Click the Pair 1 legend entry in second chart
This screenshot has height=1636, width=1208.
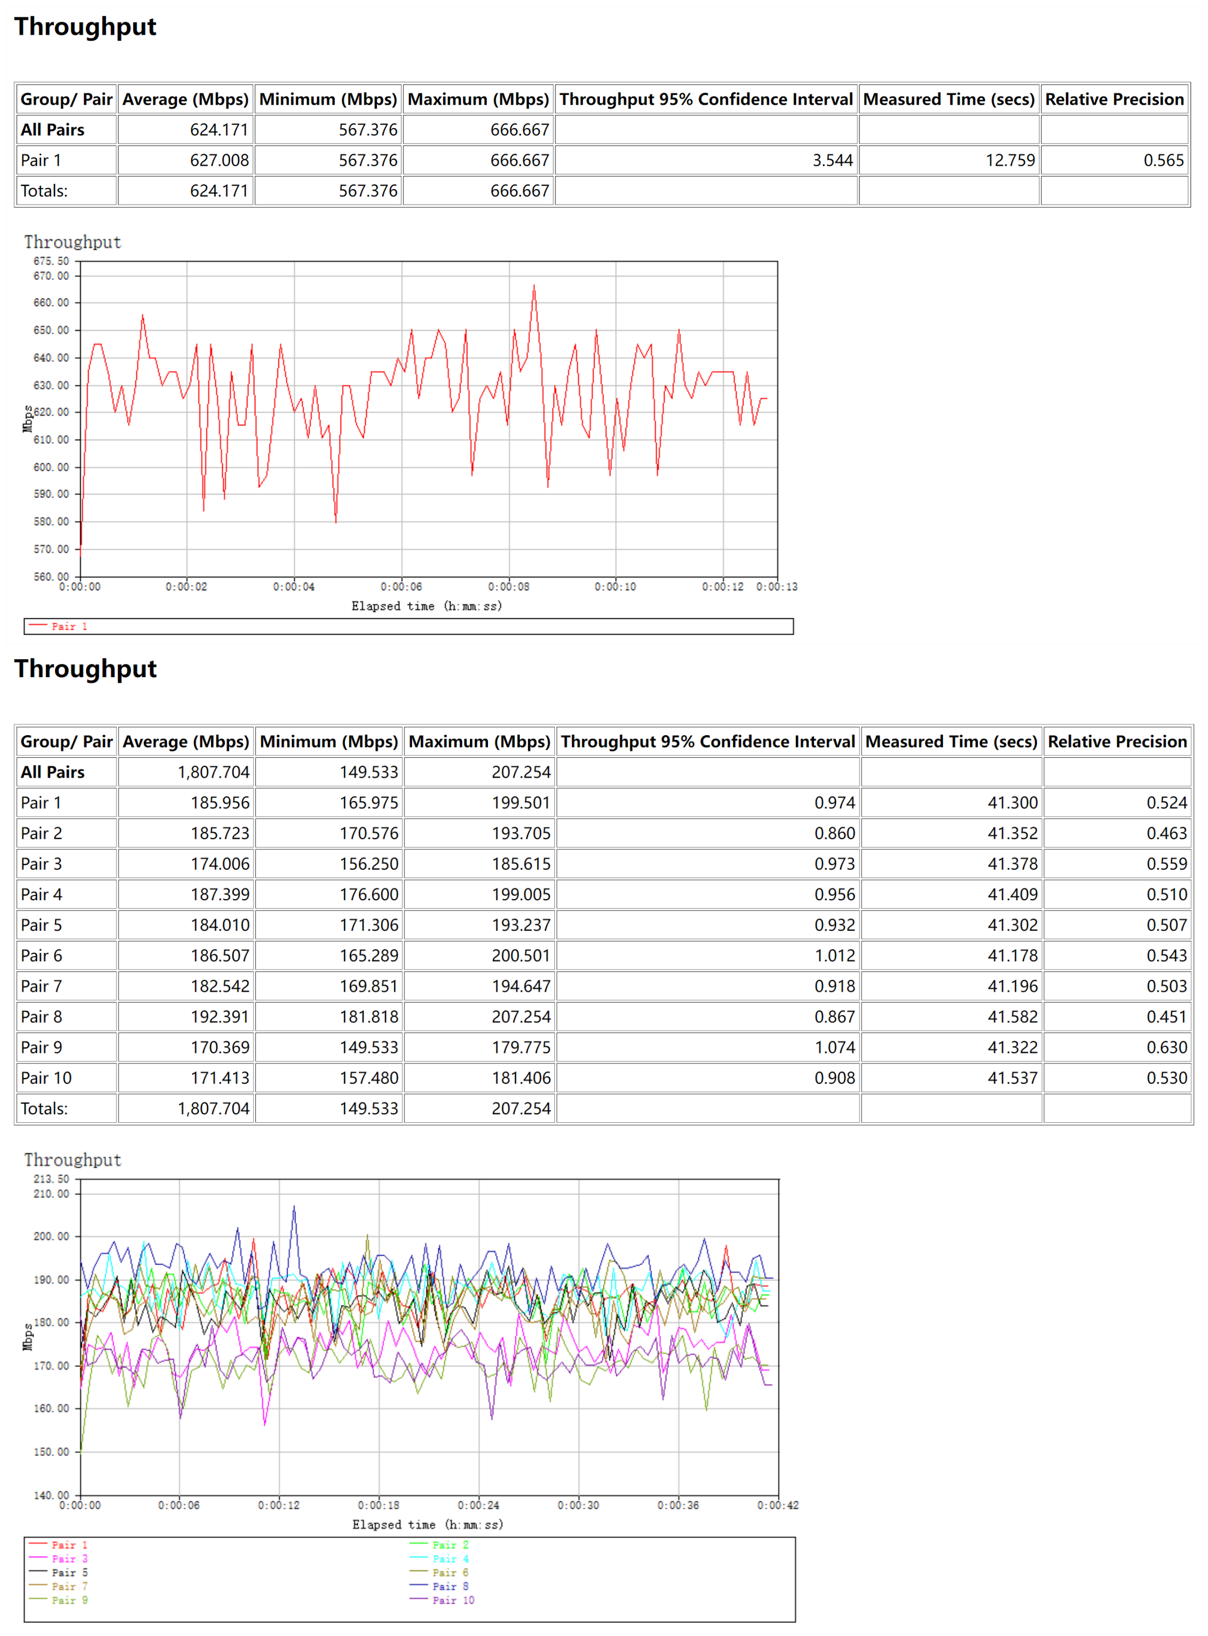pyautogui.click(x=69, y=1544)
